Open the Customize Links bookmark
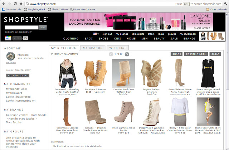This screenshot has width=229, height=150. [x=12, y=9]
